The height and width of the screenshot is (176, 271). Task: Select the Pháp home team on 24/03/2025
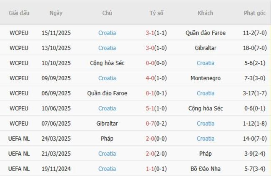click(107, 139)
